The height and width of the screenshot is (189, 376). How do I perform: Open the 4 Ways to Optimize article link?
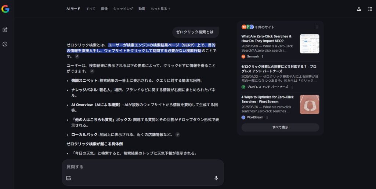click(x=268, y=99)
